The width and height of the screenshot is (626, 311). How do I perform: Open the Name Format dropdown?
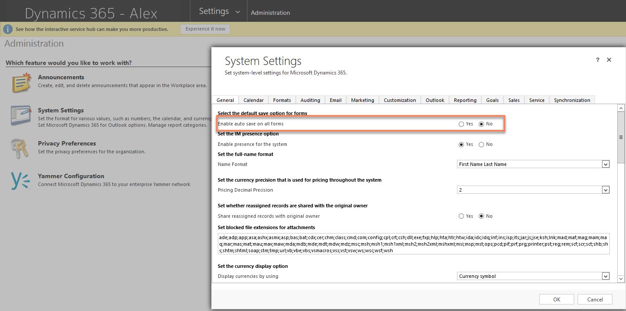pos(606,164)
